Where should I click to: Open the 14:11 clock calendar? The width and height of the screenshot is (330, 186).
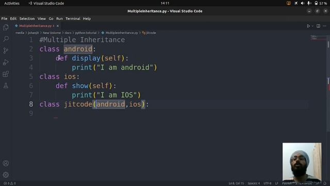point(165,3)
